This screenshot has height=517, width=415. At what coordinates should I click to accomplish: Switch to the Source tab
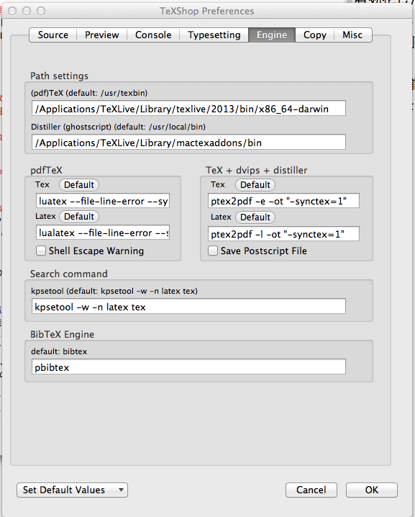tap(53, 35)
